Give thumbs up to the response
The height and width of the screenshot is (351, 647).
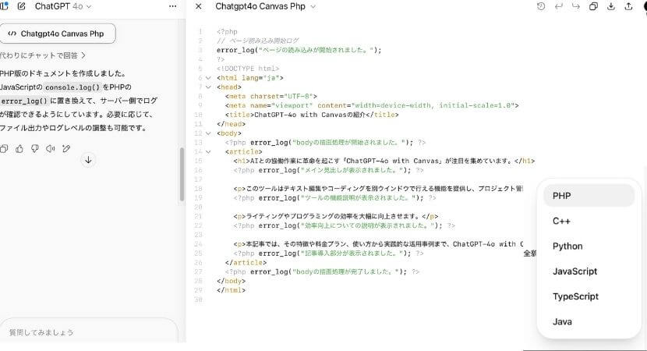click(x=19, y=149)
